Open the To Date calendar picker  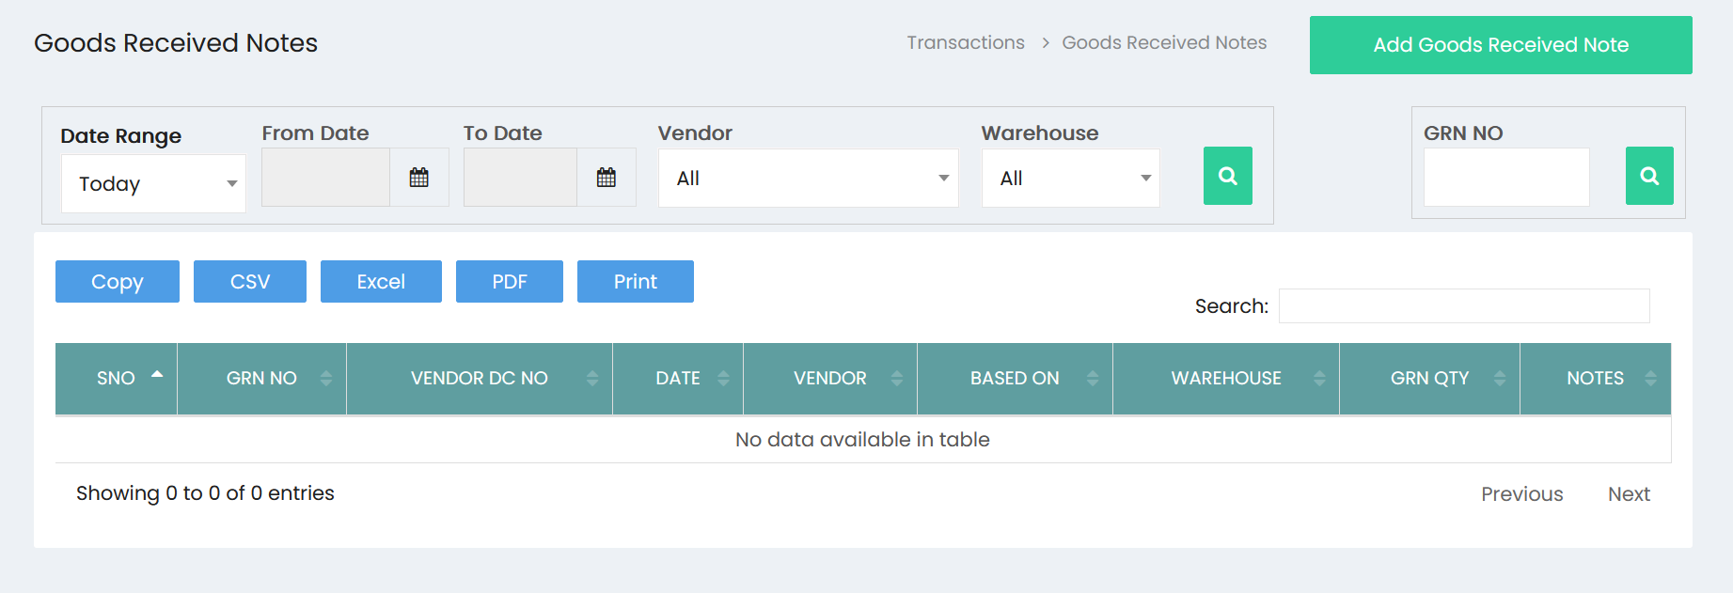(607, 177)
